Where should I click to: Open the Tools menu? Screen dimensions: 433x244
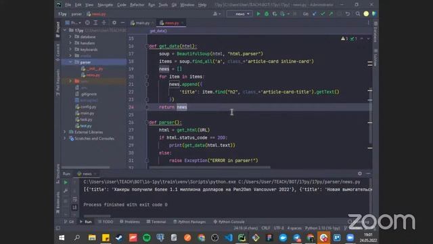(x=163, y=5)
